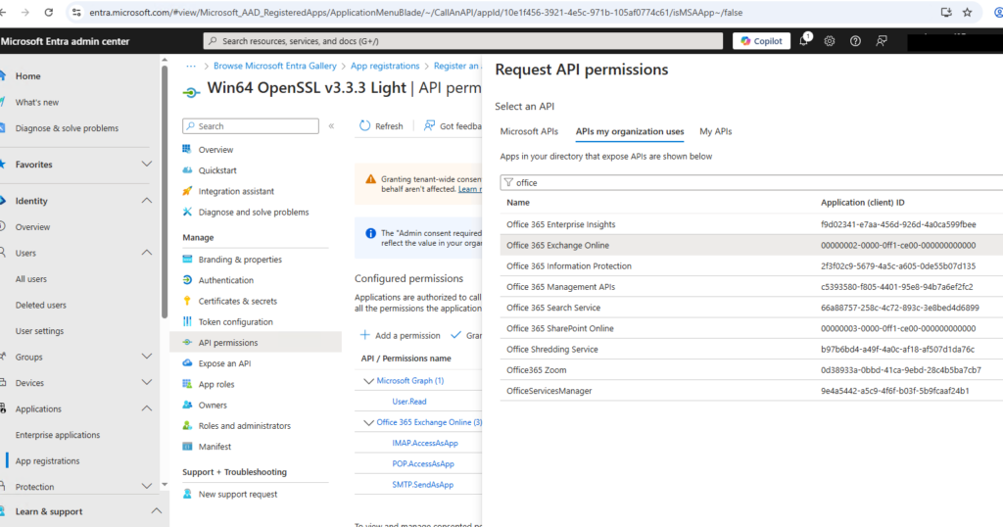The width and height of the screenshot is (1003, 527).
Task: Expand the Protection section chevron
Action: coord(147,487)
